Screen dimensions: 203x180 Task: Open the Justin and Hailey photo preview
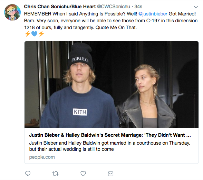pos(112,85)
